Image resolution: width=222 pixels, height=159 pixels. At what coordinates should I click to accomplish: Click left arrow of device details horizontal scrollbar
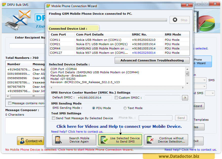[51, 87]
